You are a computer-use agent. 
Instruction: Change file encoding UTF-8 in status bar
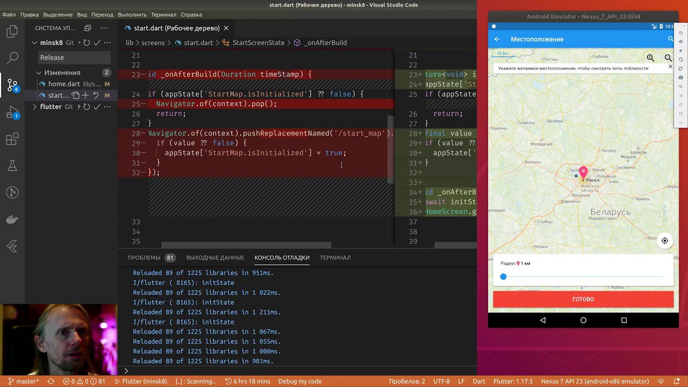441,381
